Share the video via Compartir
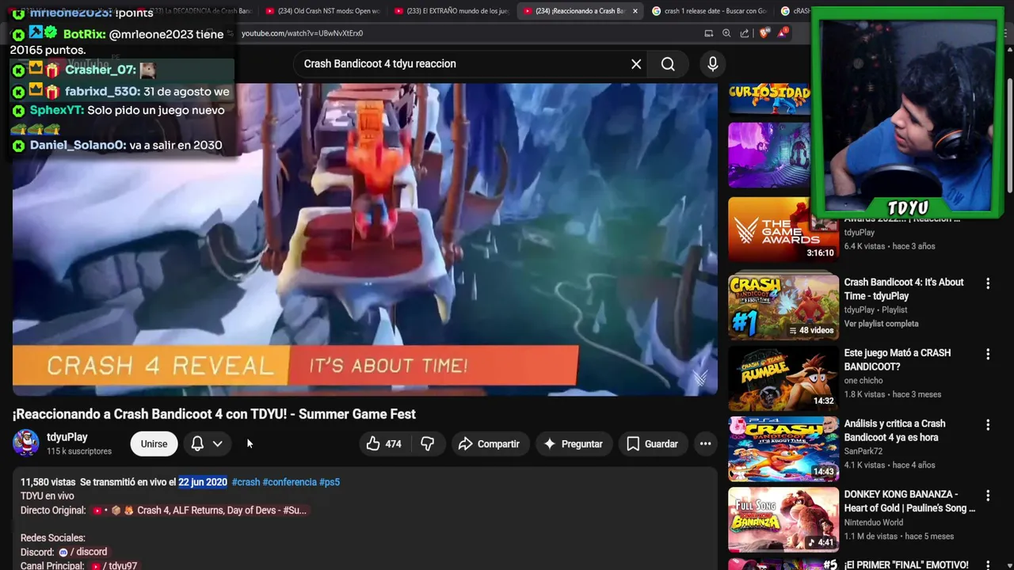Screen dimensions: 1014x570 coord(490,444)
